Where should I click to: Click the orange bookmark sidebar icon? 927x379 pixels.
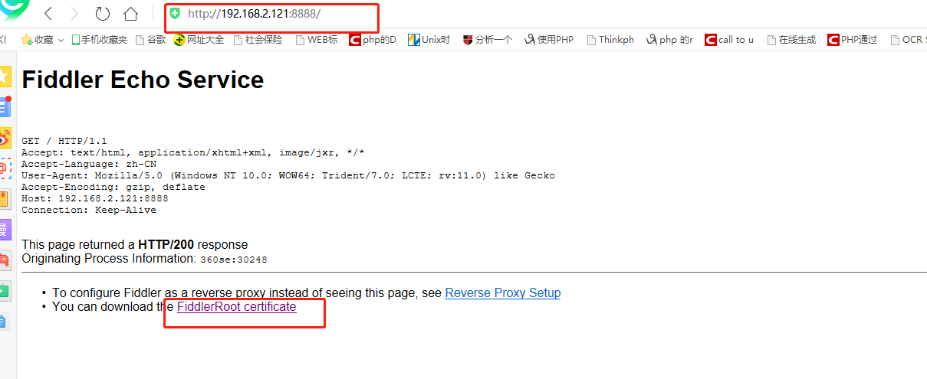[x=4, y=199]
